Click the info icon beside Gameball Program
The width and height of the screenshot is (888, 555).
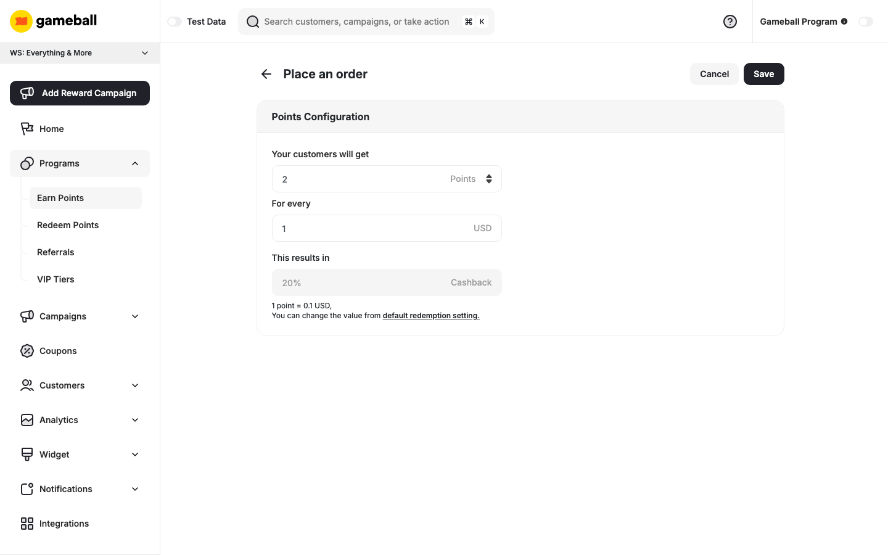click(844, 21)
